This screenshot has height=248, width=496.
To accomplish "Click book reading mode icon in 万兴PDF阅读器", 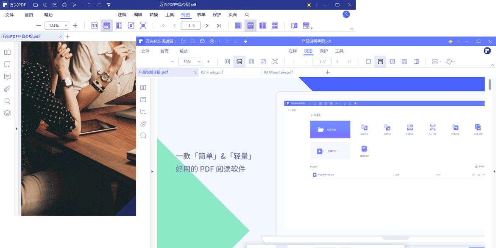I will [x=416, y=62].
